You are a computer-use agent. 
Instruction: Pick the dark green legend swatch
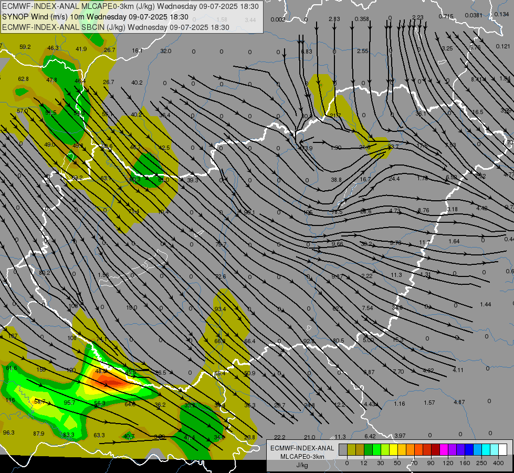(x=368, y=450)
